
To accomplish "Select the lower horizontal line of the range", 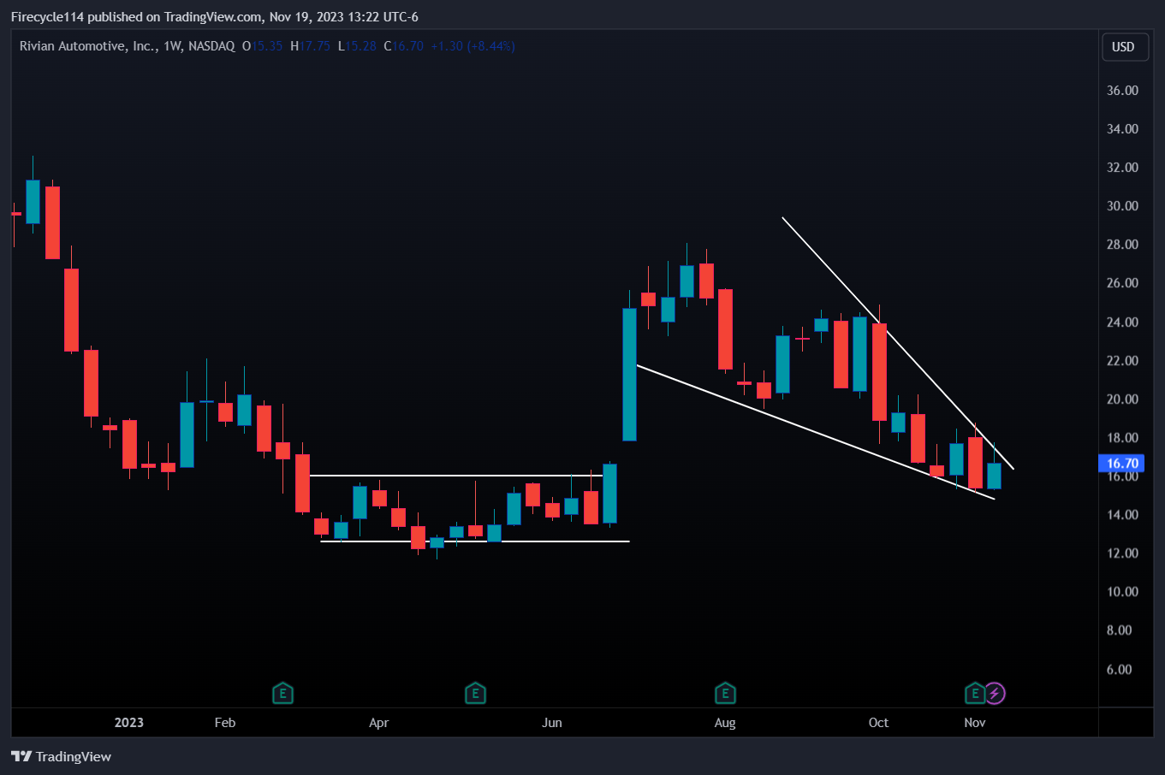I will pos(474,541).
